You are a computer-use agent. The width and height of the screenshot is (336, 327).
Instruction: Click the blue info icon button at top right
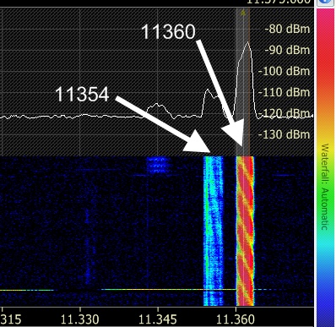(x=325, y=2)
